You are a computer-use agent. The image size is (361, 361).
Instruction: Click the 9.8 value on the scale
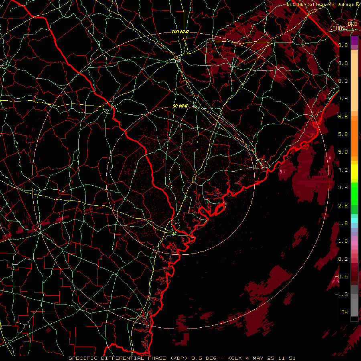[343, 45]
